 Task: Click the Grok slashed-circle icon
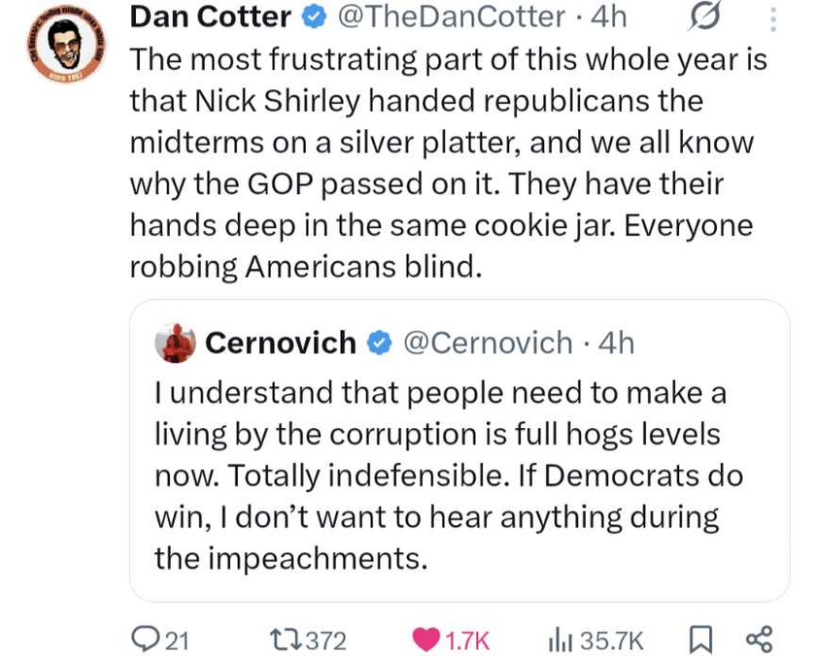tap(705, 16)
